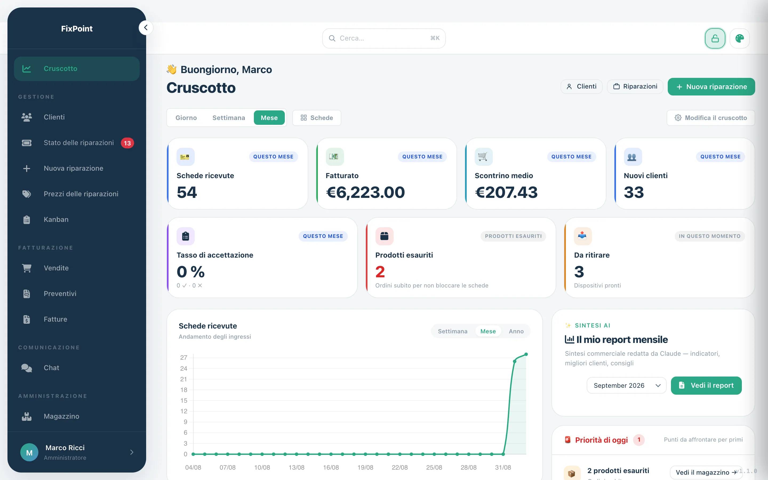Click the lock icon button in header
The width and height of the screenshot is (768, 480).
click(x=715, y=38)
